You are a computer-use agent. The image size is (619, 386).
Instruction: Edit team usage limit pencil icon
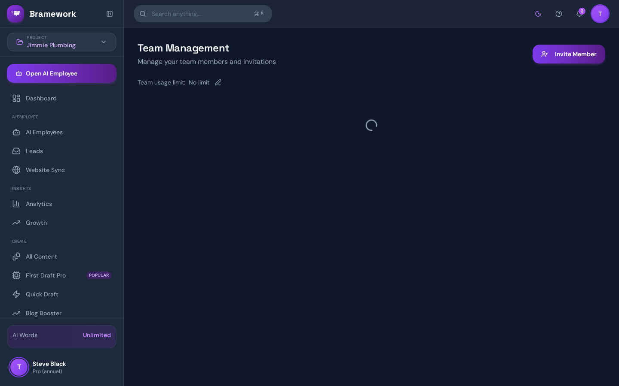218,82
